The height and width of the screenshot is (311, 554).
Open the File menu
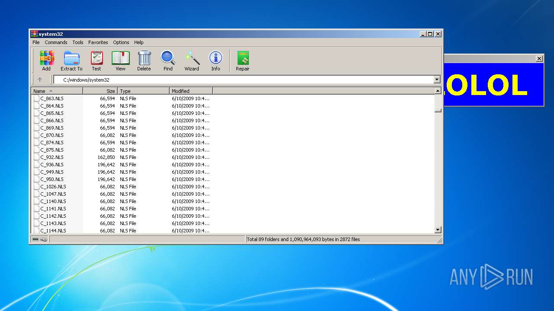pyautogui.click(x=36, y=42)
